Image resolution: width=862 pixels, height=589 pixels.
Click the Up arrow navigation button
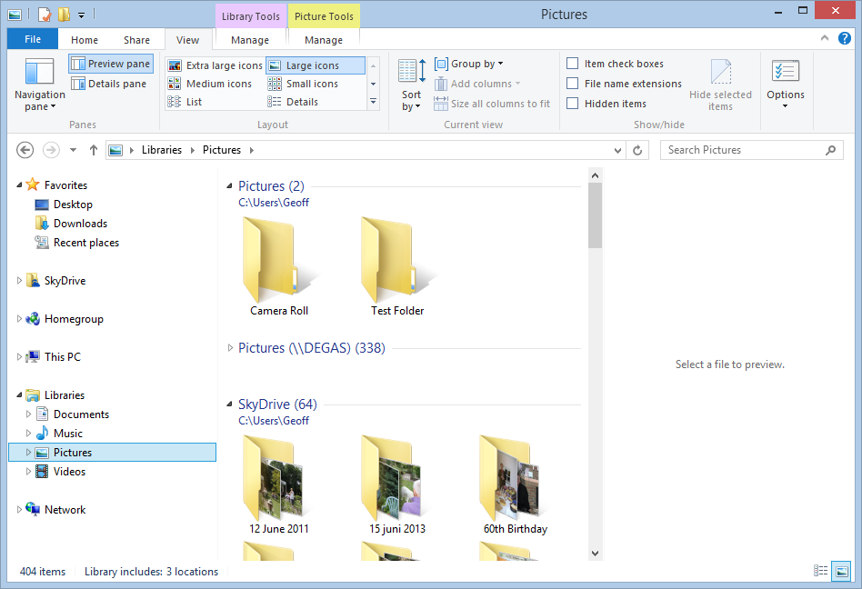tap(94, 150)
